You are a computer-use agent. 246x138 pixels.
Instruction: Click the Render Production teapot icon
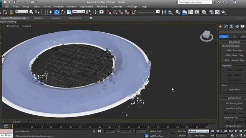[x=223, y=12]
